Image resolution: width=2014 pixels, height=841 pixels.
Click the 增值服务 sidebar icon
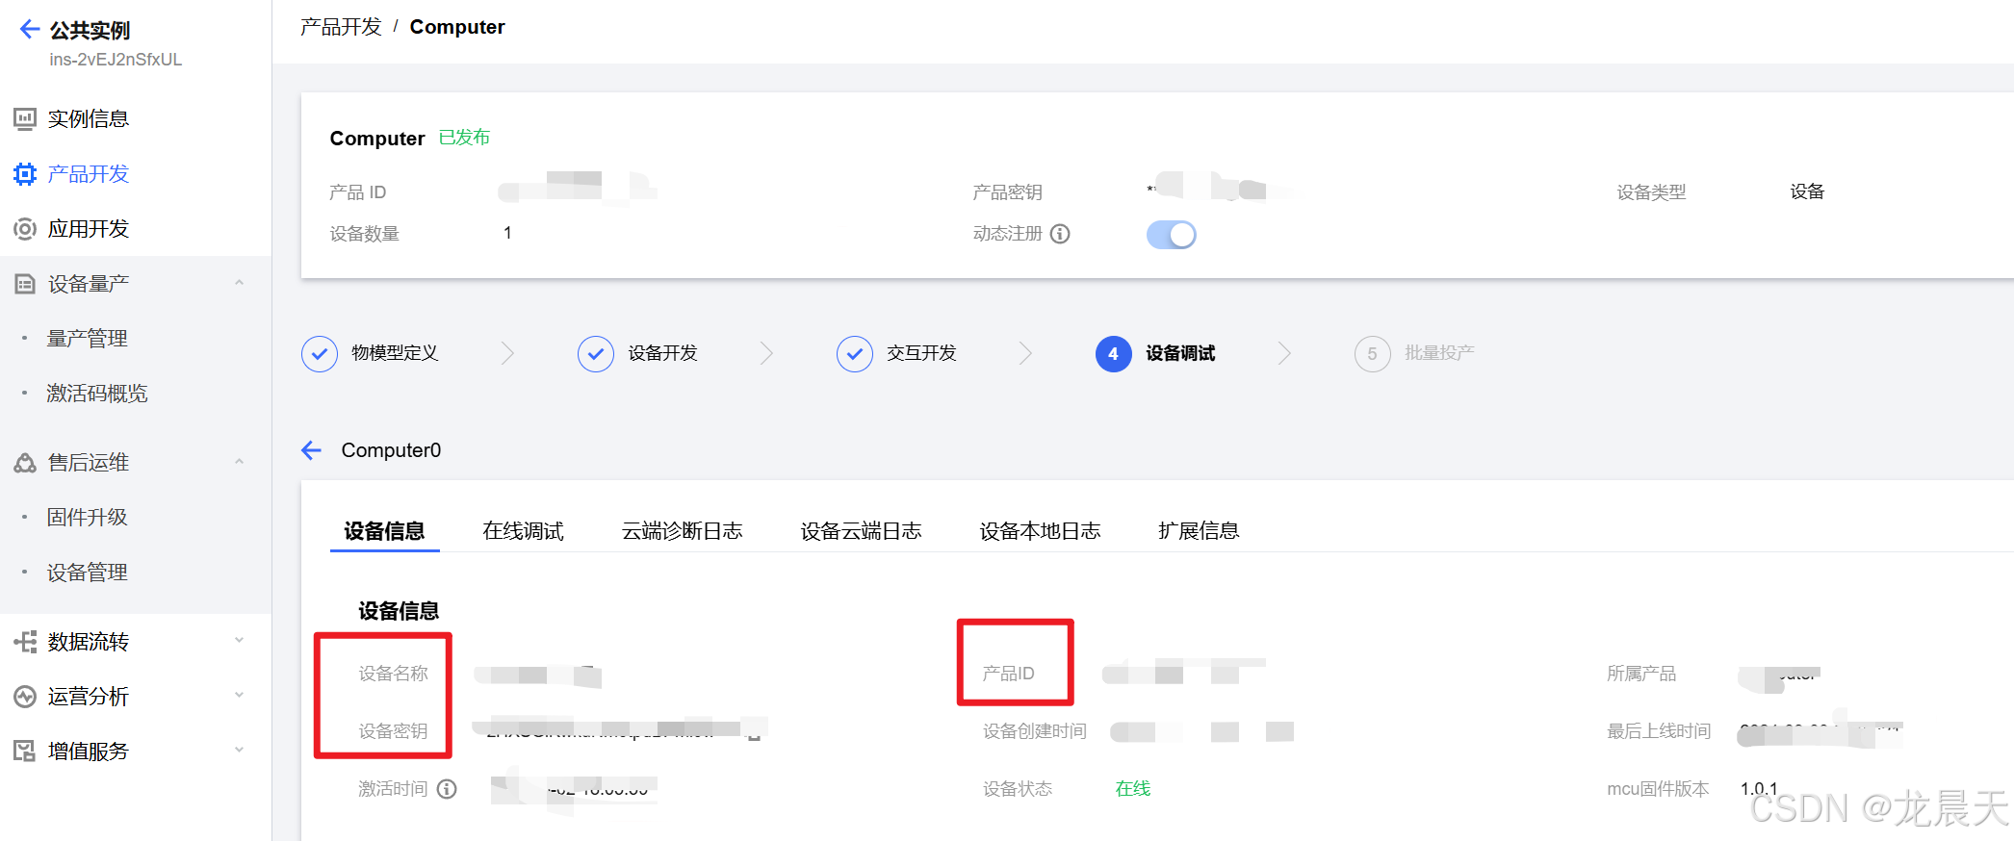25,752
